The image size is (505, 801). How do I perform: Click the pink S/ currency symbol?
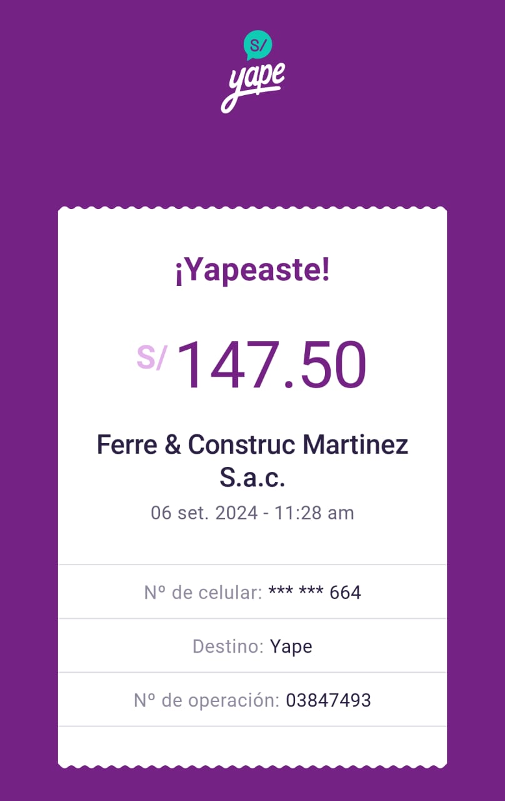click(152, 357)
